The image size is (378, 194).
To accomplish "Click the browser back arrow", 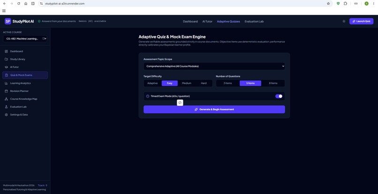I will [4, 4].
